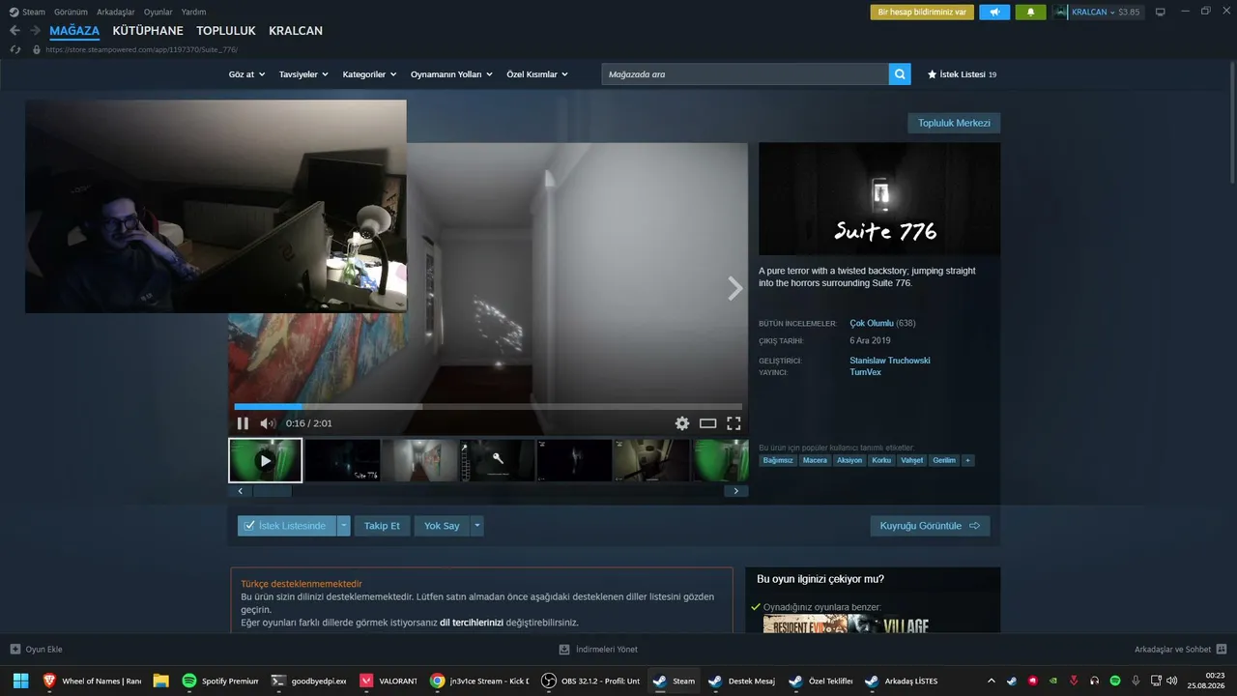Open the Yok Say arrow dropdown
Image resolution: width=1237 pixels, height=696 pixels.
pyautogui.click(x=477, y=526)
